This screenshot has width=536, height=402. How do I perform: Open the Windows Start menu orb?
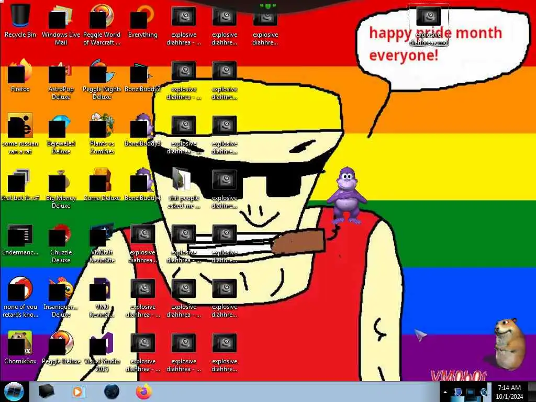[x=14, y=392]
